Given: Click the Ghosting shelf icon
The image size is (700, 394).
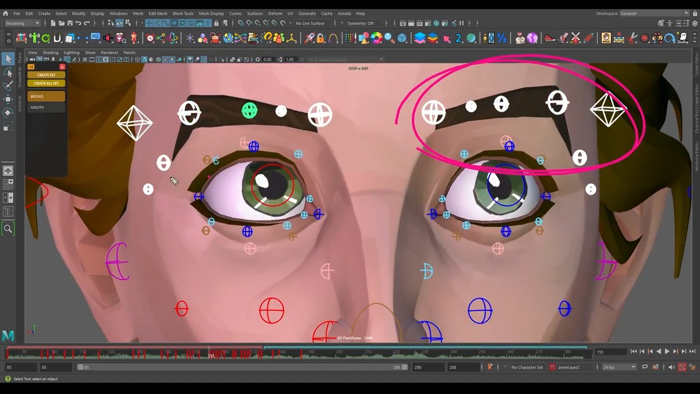Looking at the screenshot, I should [682, 38].
